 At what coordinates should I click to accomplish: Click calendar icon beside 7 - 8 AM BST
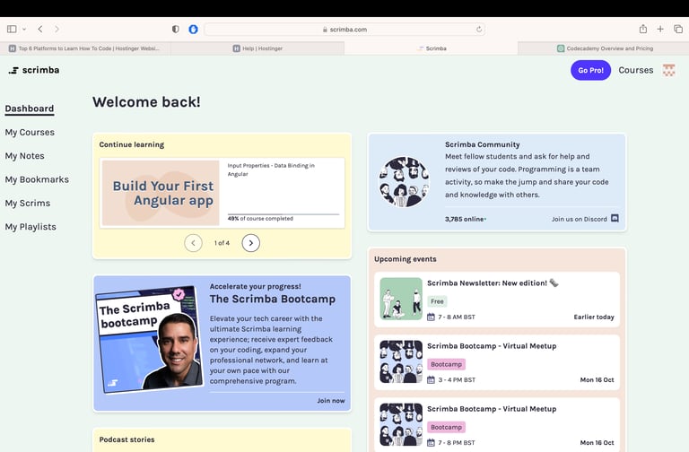tap(431, 317)
